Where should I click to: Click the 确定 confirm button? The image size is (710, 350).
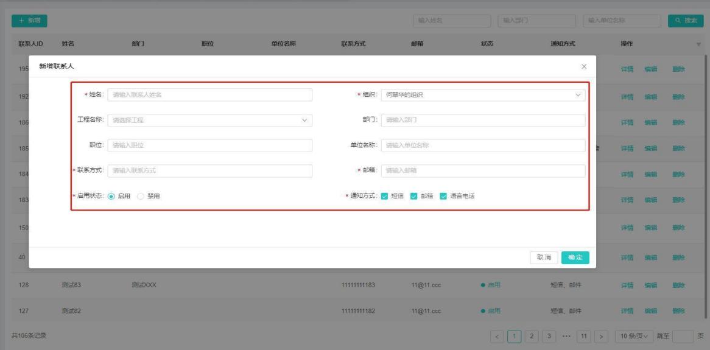coord(575,257)
